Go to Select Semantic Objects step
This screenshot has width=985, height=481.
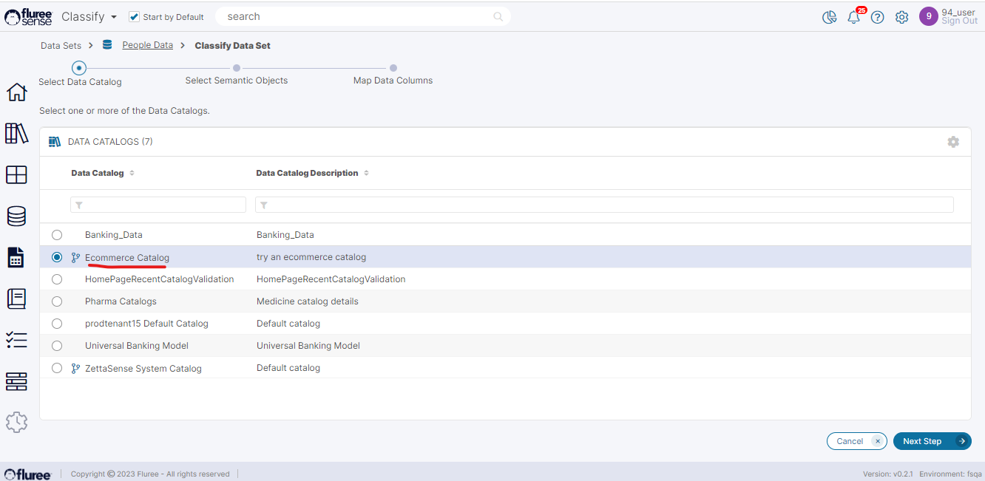(x=237, y=69)
